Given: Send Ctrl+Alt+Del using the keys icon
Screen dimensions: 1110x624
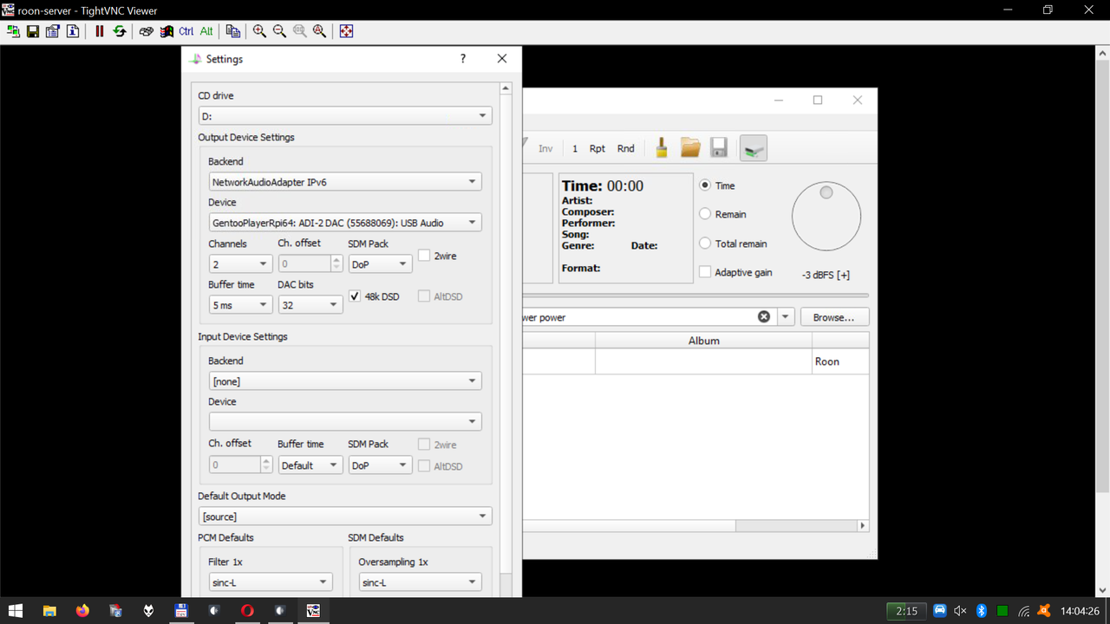Looking at the screenshot, I should (147, 31).
